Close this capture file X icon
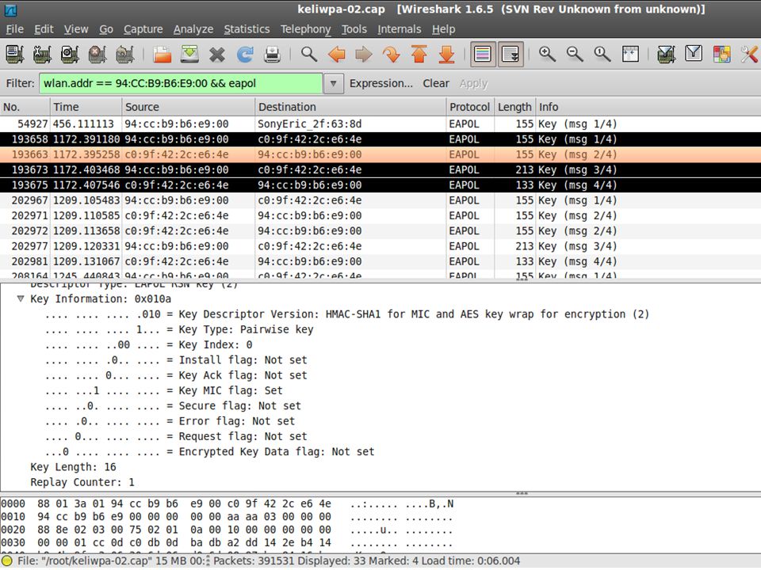 click(x=217, y=54)
